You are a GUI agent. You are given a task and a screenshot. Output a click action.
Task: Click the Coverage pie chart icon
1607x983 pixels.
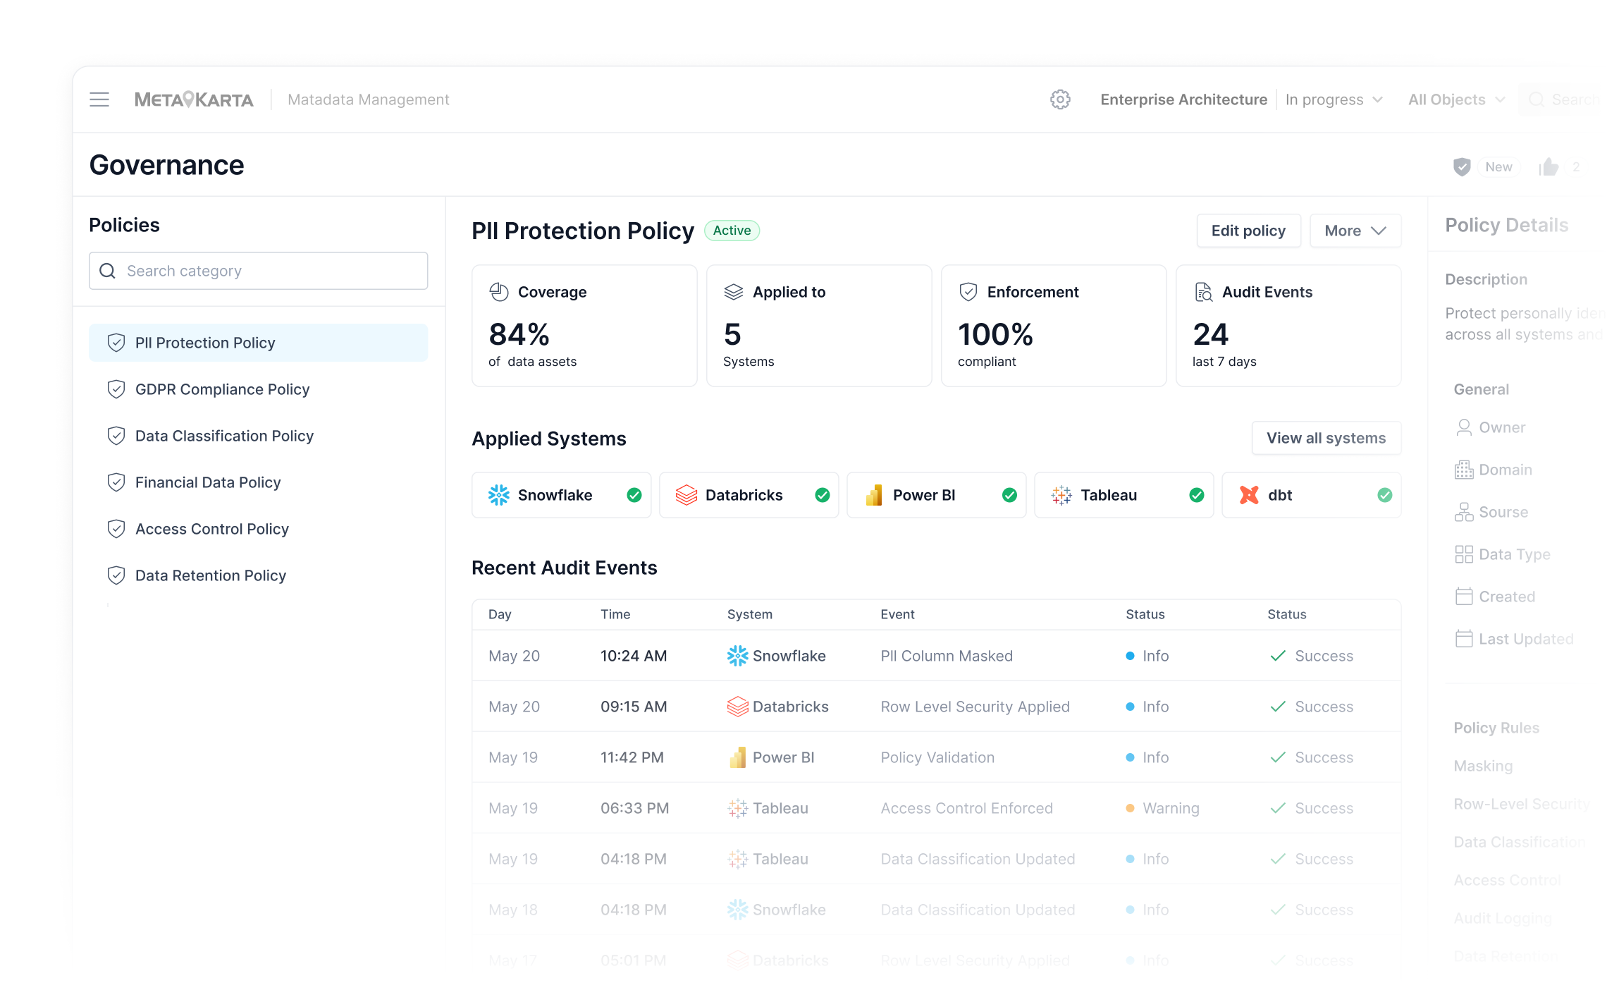click(x=499, y=292)
